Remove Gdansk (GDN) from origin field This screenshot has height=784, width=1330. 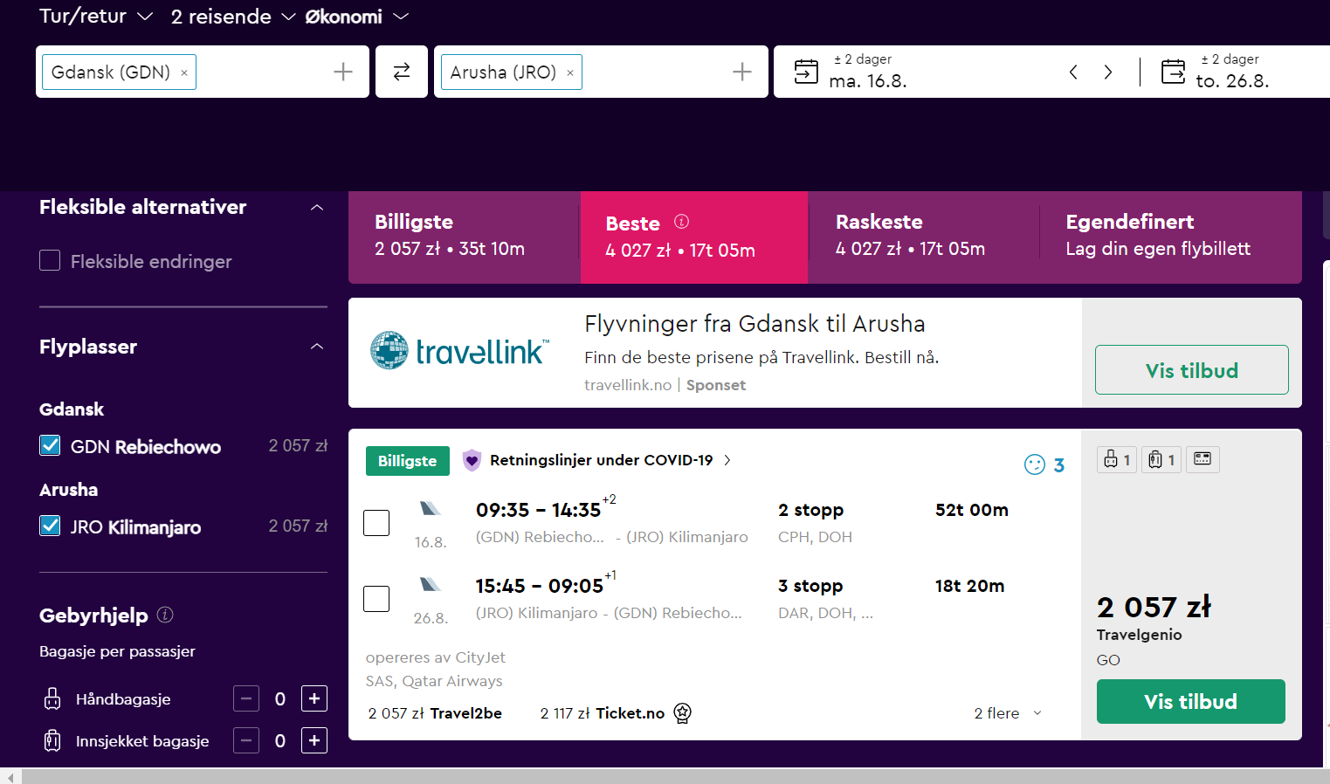[x=184, y=72]
